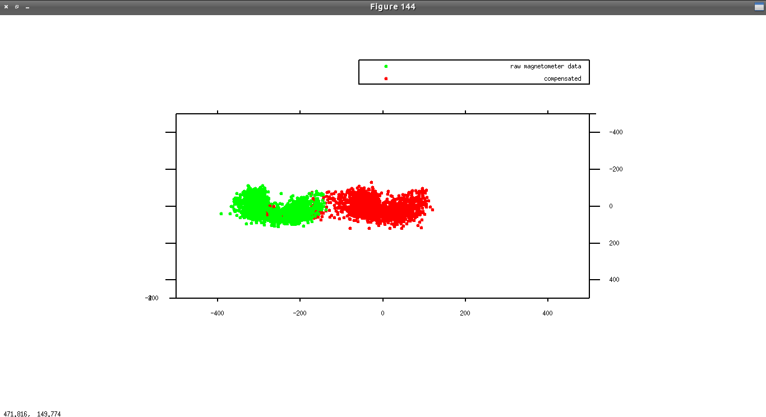Image resolution: width=766 pixels, height=417 pixels.
Task: Click the restore icon in the title bar
Action: pyautogui.click(x=17, y=7)
